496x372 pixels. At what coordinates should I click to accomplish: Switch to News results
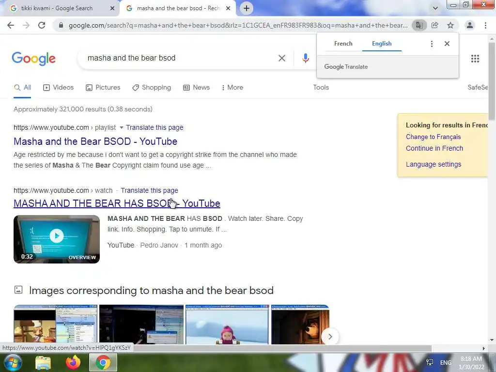tap(197, 88)
